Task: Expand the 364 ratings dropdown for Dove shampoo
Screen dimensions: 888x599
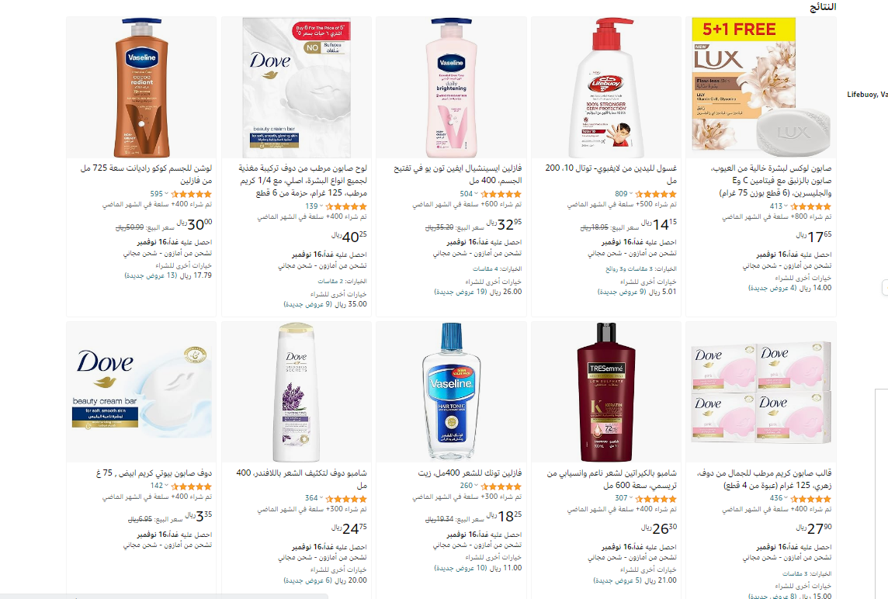Action: [x=314, y=498]
